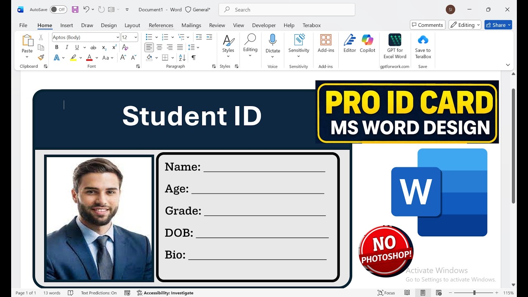
Task: Click the Undo arrow icon
Action: (86, 9)
